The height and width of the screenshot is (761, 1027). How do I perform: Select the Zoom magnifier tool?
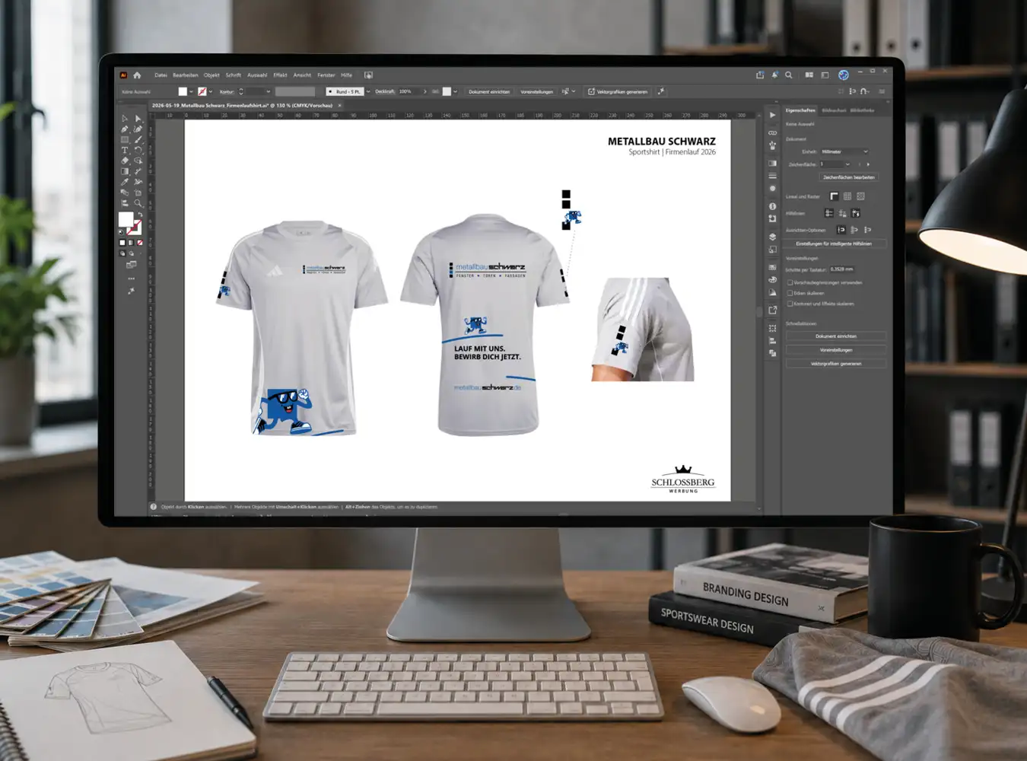(138, 203)
